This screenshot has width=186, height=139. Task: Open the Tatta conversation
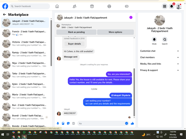tap(25, 75)
